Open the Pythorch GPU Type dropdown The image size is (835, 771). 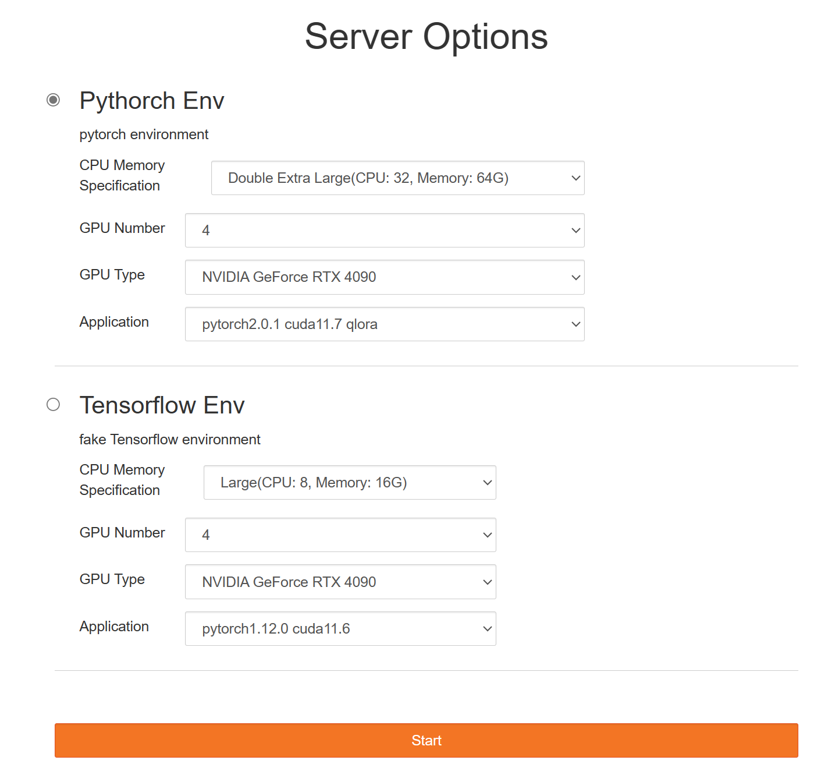(x=384, y=277)
